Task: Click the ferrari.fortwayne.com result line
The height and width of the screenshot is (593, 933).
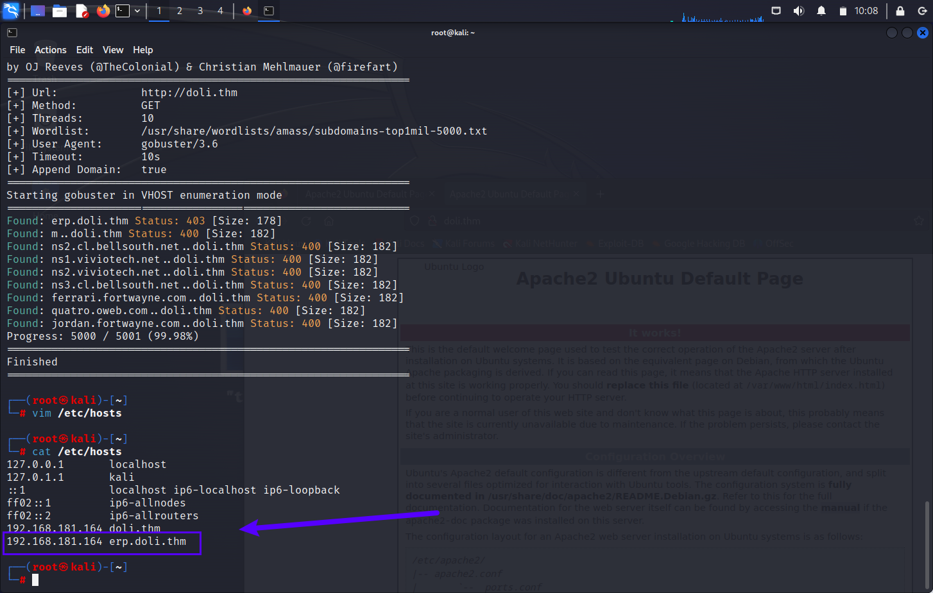Action: pyautogui.click(x=205, y=297)
